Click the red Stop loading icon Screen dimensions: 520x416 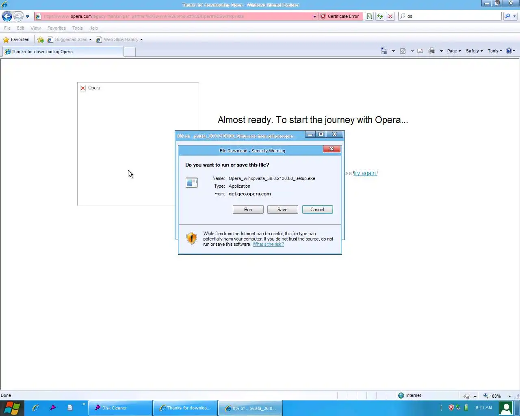(390, 16)
